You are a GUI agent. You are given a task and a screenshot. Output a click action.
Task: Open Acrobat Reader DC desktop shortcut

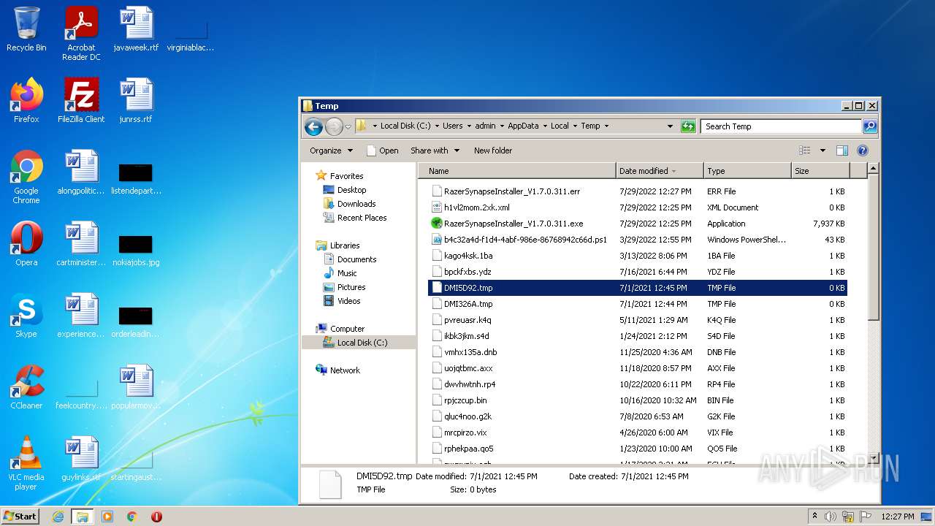pyautogui.click(x=81, y=34)
